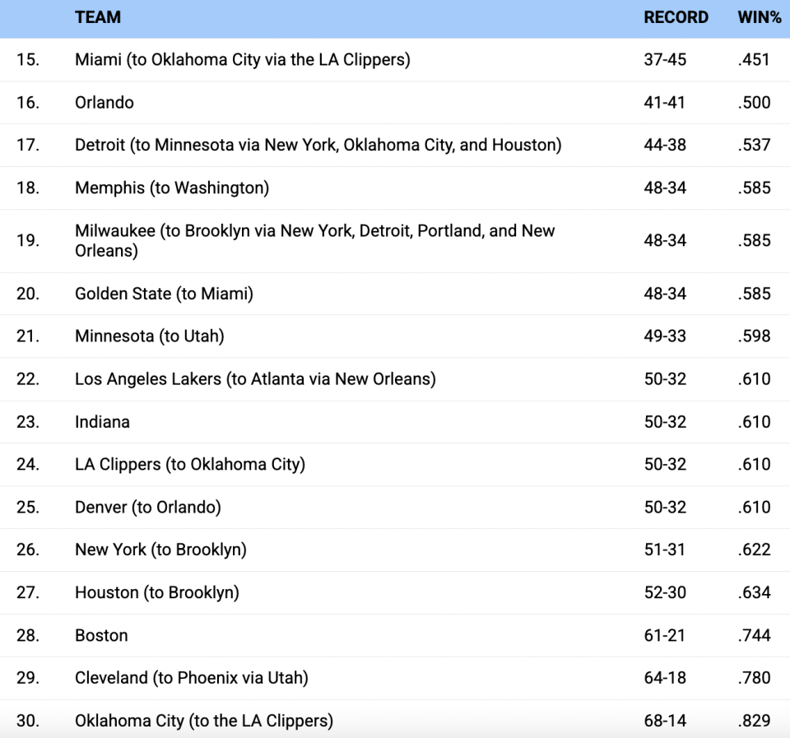Select 'Golden State (to Miami)' team entry
790x738 pixels.
tap(164, 294)
